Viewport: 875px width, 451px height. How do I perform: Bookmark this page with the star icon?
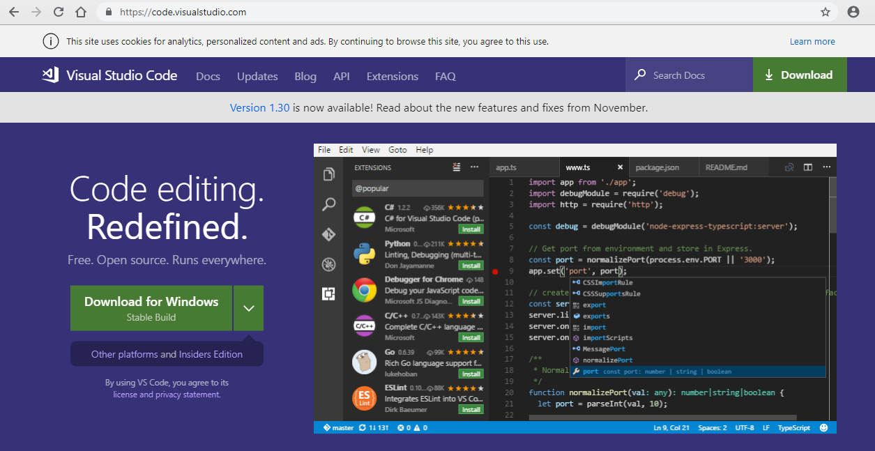tap(825, 12)
